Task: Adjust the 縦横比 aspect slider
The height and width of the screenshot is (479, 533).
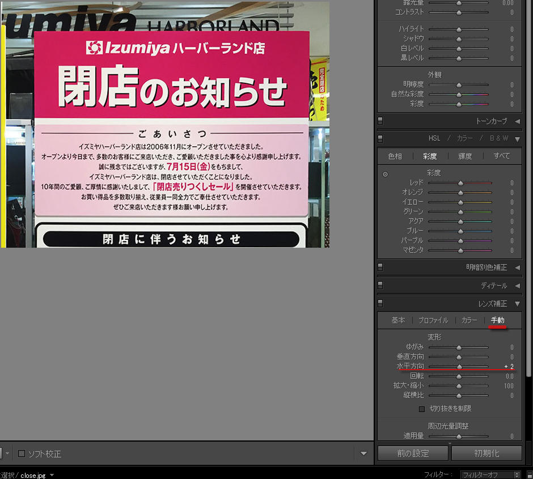Action: (x=459, y=396)
